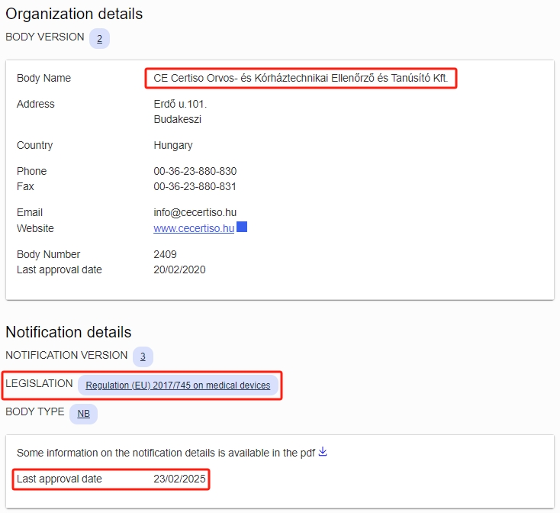
Task: Click the organization approval date 20/02/2020
Action: (179, 269)
